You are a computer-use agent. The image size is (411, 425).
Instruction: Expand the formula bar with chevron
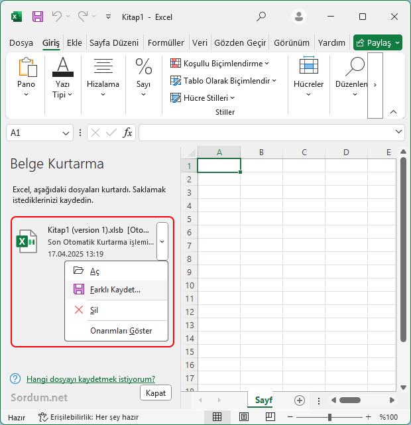click(398, 132)
